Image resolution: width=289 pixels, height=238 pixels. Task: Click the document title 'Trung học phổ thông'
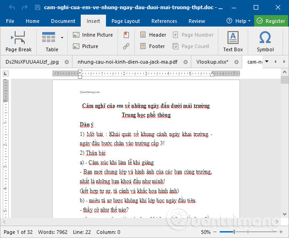pyautogui.click(x=146, y=115)
